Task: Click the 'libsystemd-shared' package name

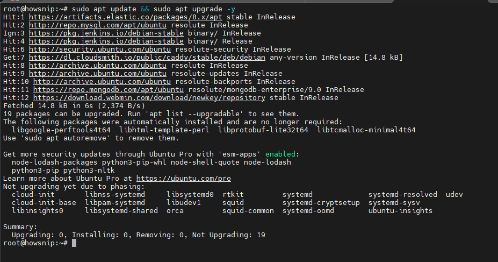Action: [121, 211]
